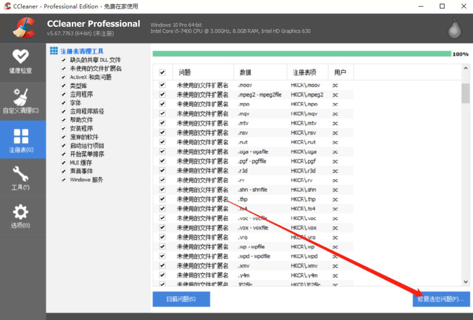Toggle 类型库 checkbox

pyautogui.click(x=64, y=85)
